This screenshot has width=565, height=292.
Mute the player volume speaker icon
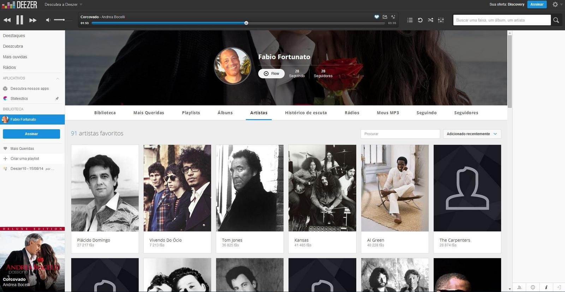click(48, 20)
